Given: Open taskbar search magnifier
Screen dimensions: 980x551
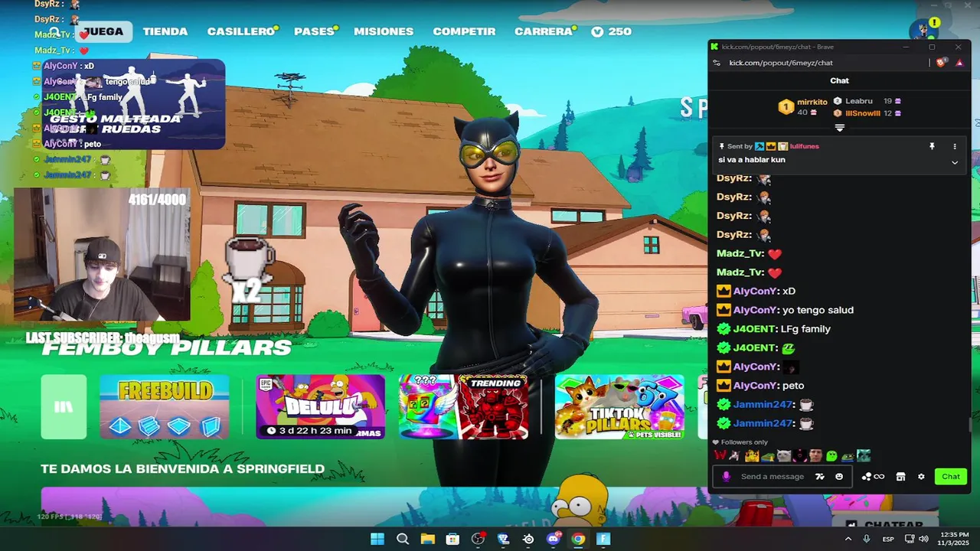Looking at the screenshot, I should pos(403,539).
